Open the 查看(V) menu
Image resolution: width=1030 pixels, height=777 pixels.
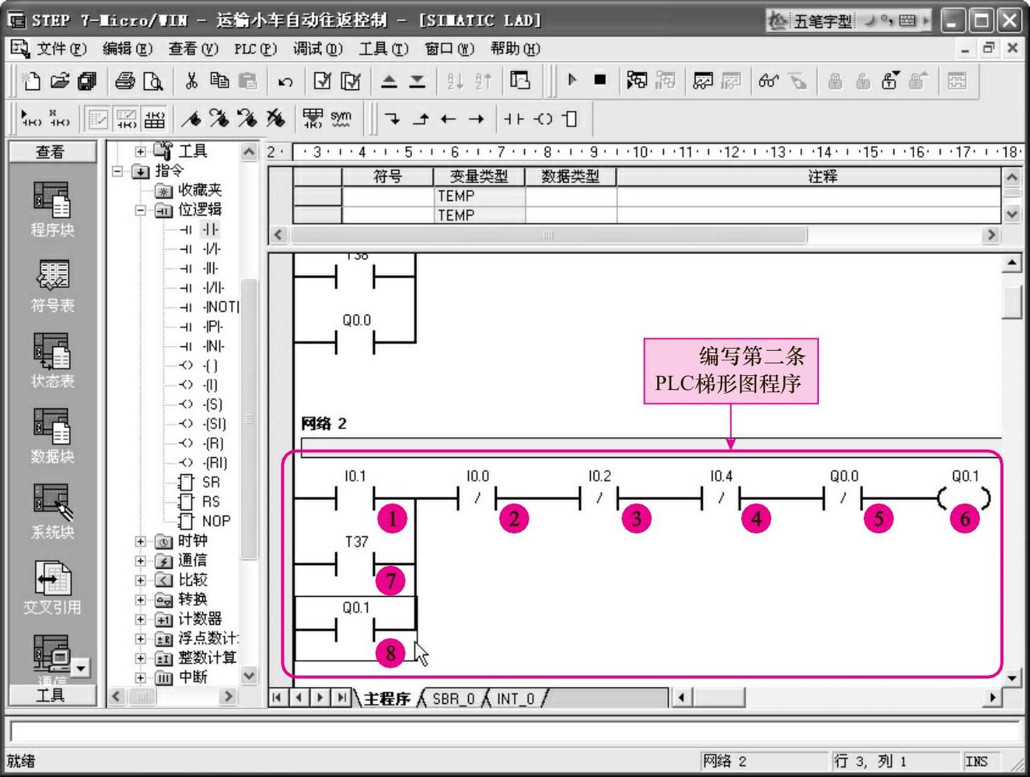click(193, 49)
